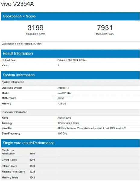Select the Integer Score label
This screenshot has width=140, height=181.
pos(9,166)
